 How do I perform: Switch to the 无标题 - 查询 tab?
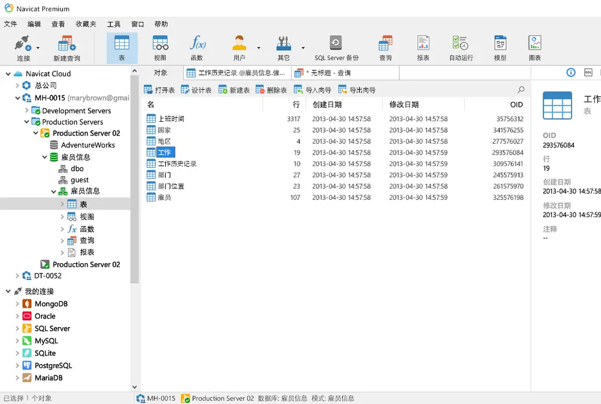[346, 73]
